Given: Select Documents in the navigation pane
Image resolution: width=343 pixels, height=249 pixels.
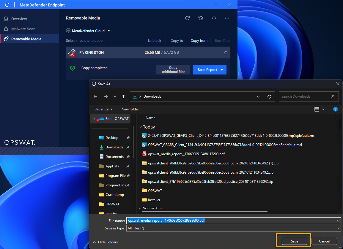Looking at the screenshot, I should 114,157.
